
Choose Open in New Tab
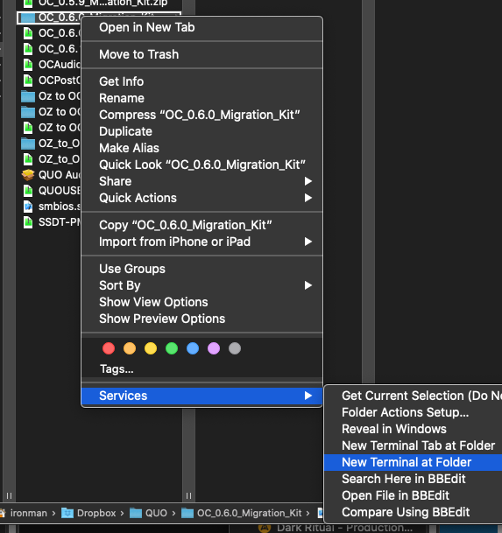[x=202, y=27]
